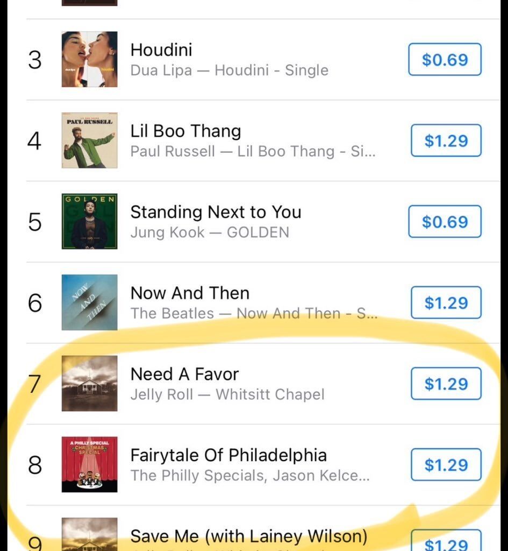Buy Now And Then for $1.29
The width and height of the screenshot is (508, 551).
pyautogui.click(x=445, y=302)
